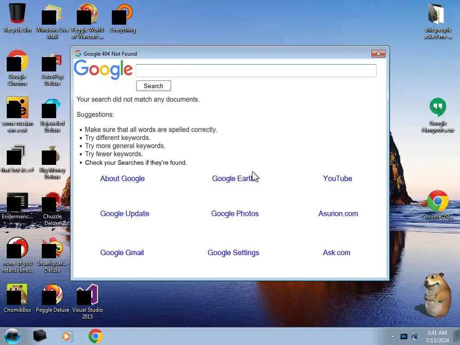Select the 'shit people asked me' folder
The height and width of the screenshot is (345, 460).
[x=438, y=21]
